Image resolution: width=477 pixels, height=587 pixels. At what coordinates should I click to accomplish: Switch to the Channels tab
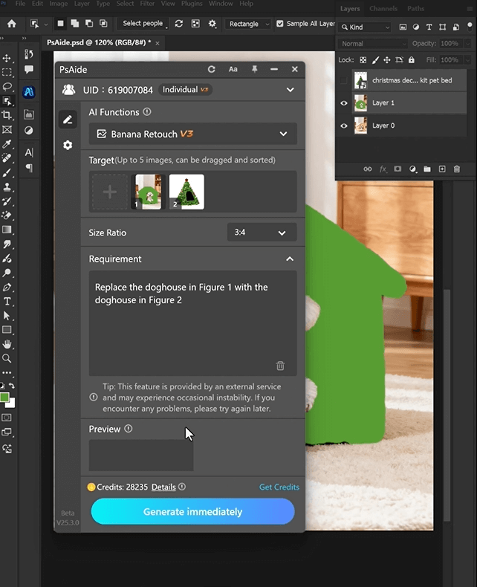point(383,9)
